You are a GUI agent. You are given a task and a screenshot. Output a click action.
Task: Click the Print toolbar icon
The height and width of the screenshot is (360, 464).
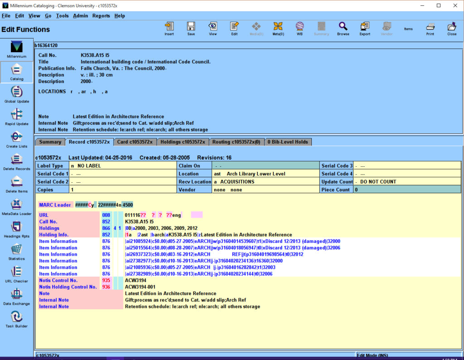(x=430, y=28)
